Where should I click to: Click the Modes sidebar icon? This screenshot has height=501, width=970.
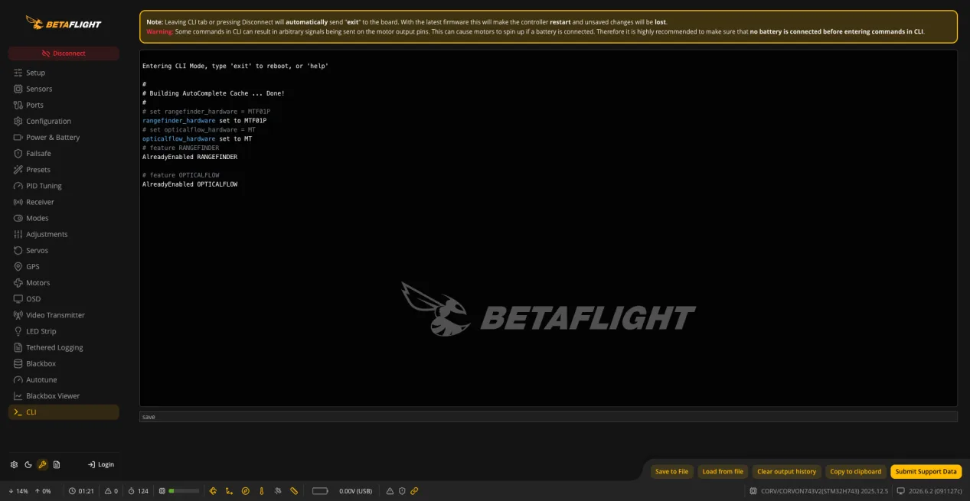coord(18,218)
